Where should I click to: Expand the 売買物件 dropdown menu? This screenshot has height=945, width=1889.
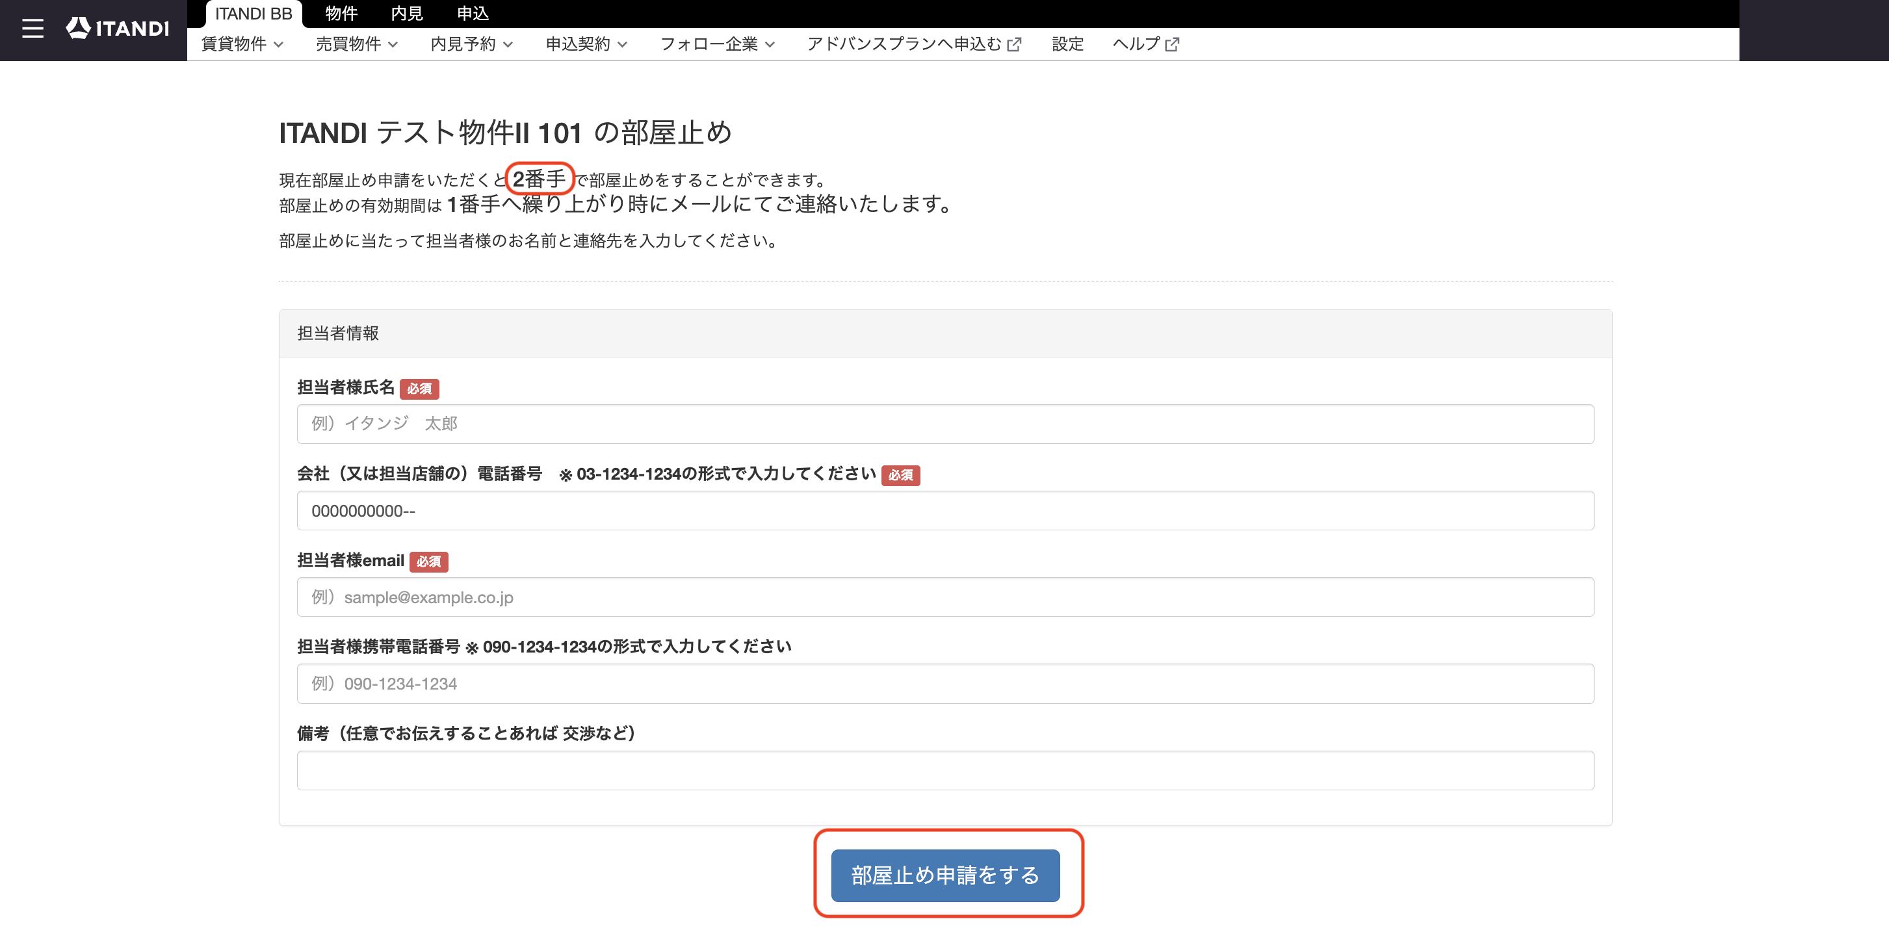(357, 44)
